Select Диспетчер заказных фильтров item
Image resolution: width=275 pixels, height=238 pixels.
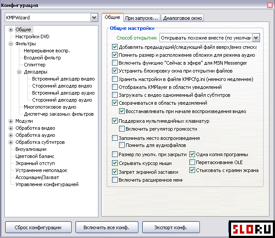59,114
